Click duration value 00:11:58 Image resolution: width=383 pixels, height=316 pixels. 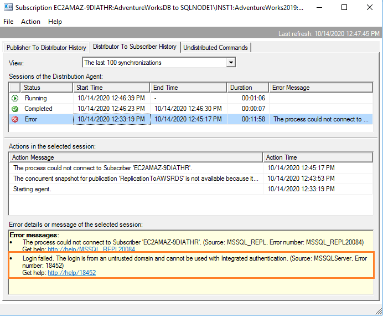[253, 119]
